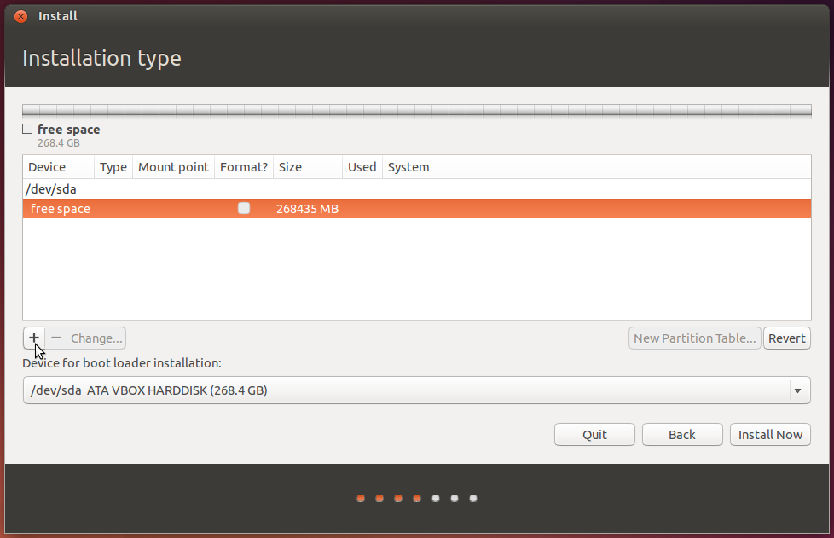Click the free space legend square
The height and width of the screenshot is (538, 834).
pos(27,129)
